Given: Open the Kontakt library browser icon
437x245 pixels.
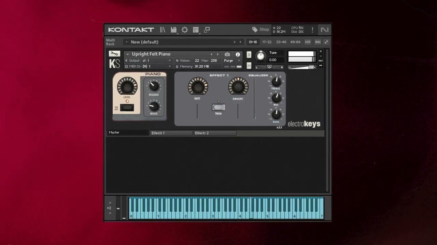Looking at the screenshot, I should 163,30.
